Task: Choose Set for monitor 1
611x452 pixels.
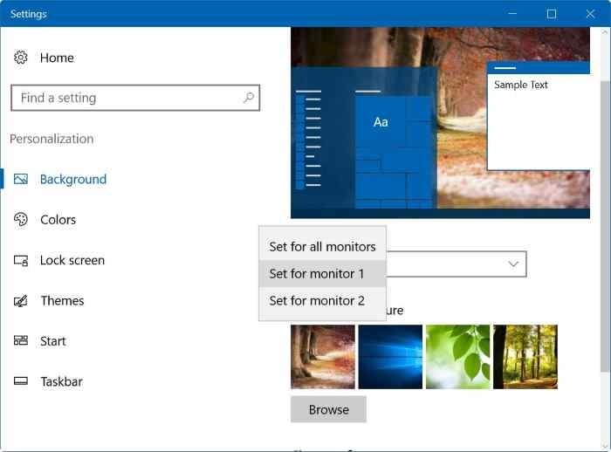Action: (x=323, y=273)
